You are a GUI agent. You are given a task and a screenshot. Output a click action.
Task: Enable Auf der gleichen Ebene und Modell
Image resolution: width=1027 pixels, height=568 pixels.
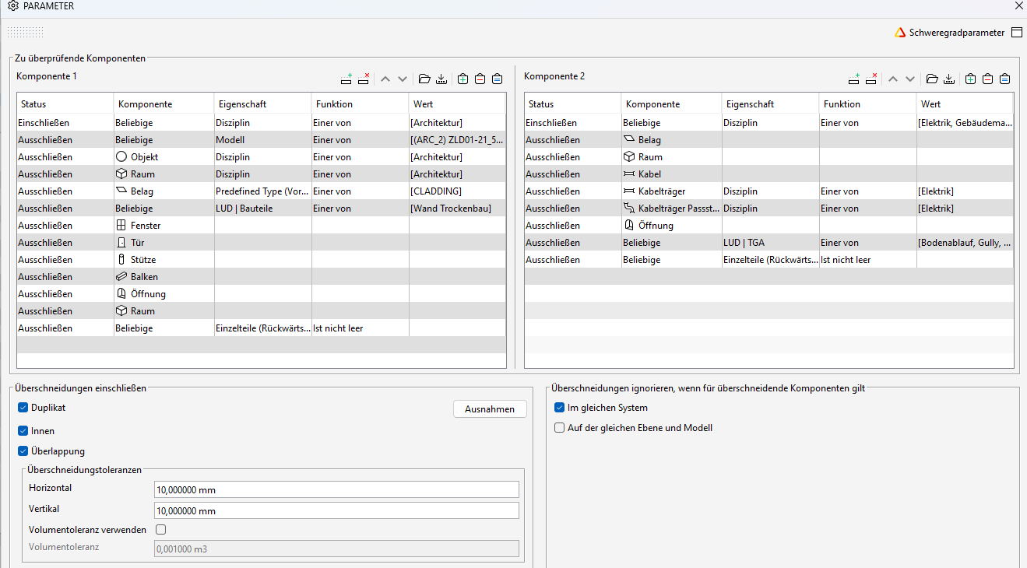click(x=559, y=427)
